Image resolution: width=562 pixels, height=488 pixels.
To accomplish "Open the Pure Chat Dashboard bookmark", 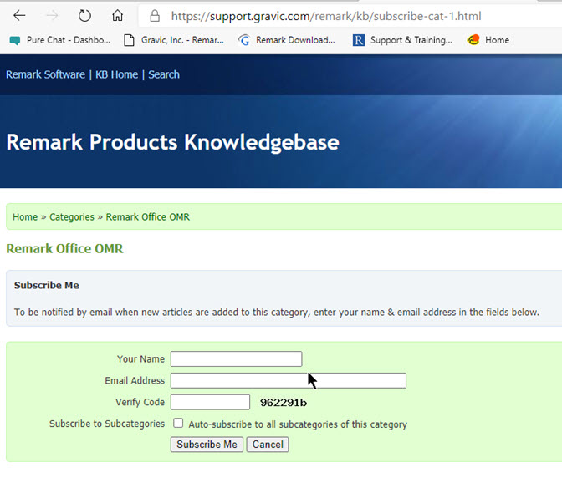I will click(60, 40).
